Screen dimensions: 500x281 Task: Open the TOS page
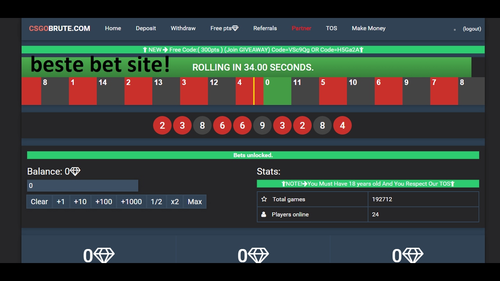(x=332, y=28)
